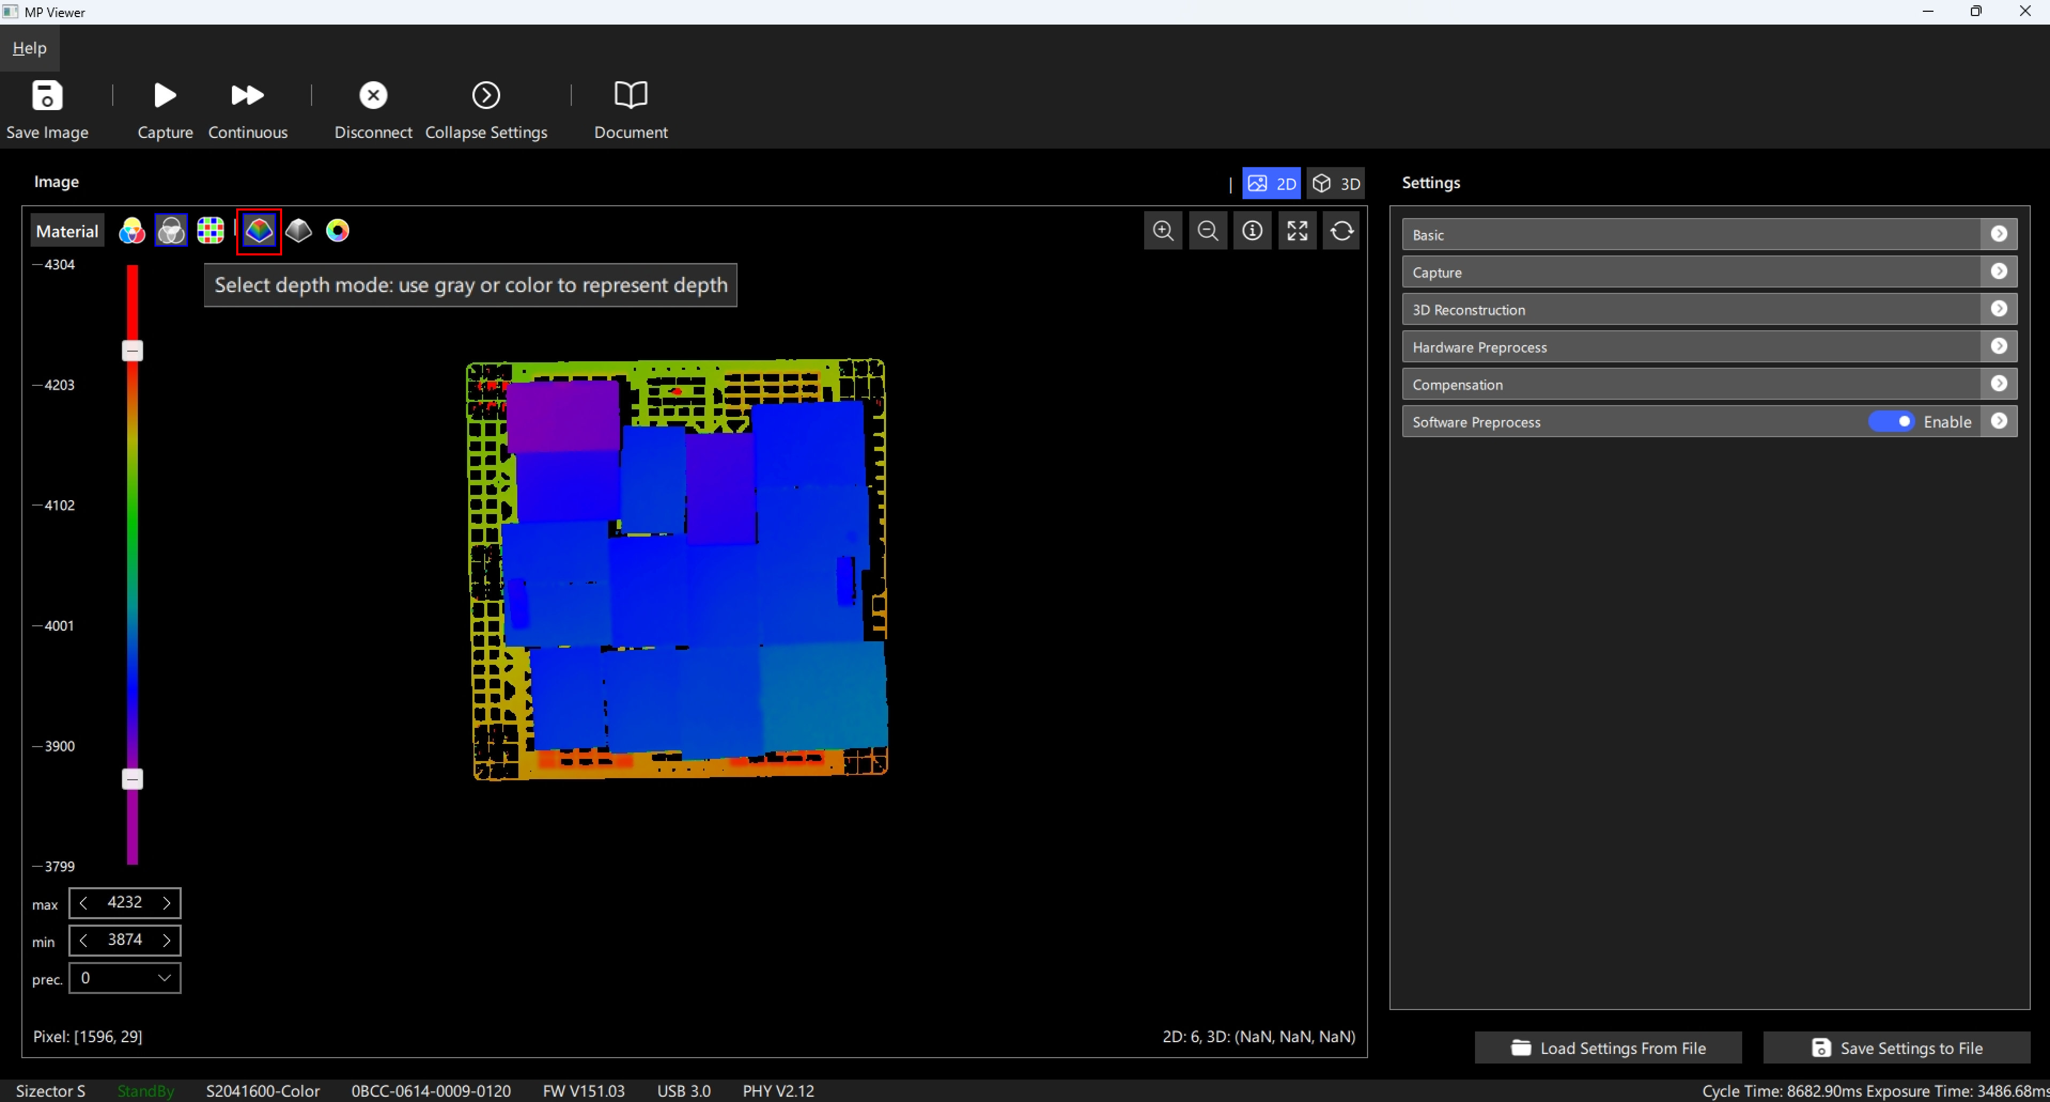Zoom out of the image
This screenshot has width=2050, height=1102.
tap(1208, 231)
